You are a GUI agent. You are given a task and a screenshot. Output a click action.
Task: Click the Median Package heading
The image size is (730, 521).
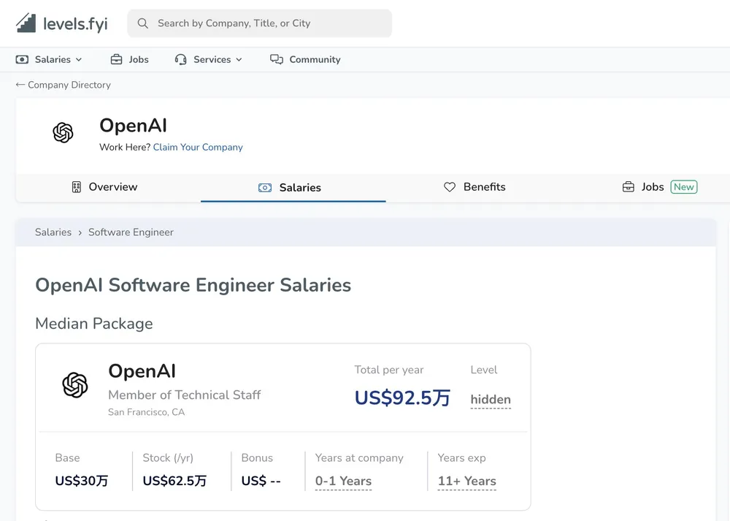click(x=94, y=324)
